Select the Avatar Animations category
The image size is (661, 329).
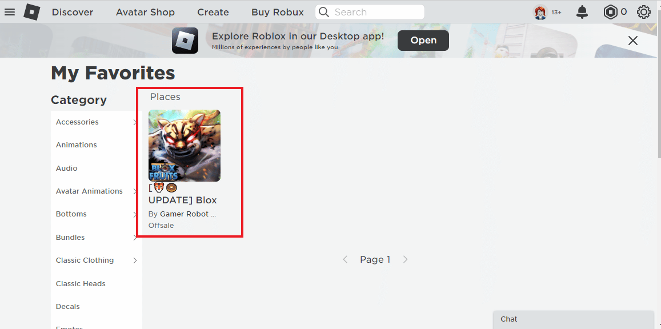click(x=89, y=191)
